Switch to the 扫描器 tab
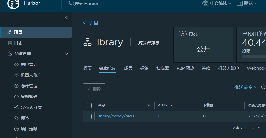 [x=163, y=68]
